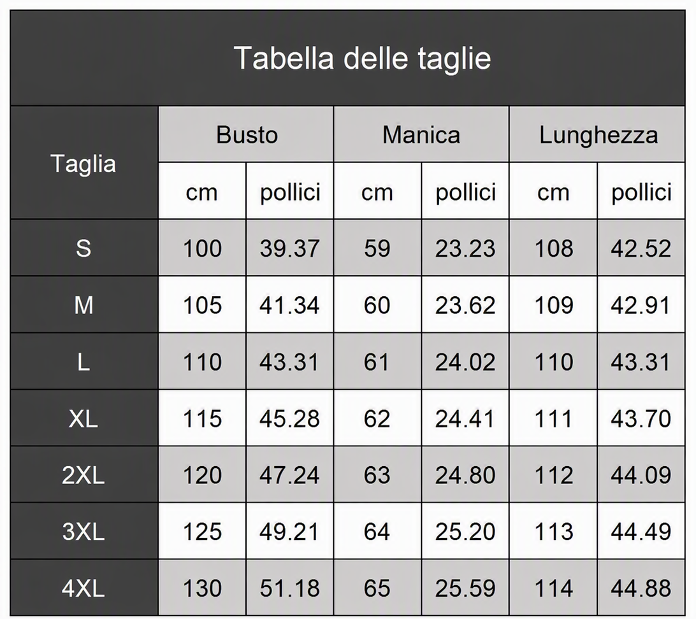Select the Taglia header cell
This screenshot has height=619, width=696.
click(84, 163)
